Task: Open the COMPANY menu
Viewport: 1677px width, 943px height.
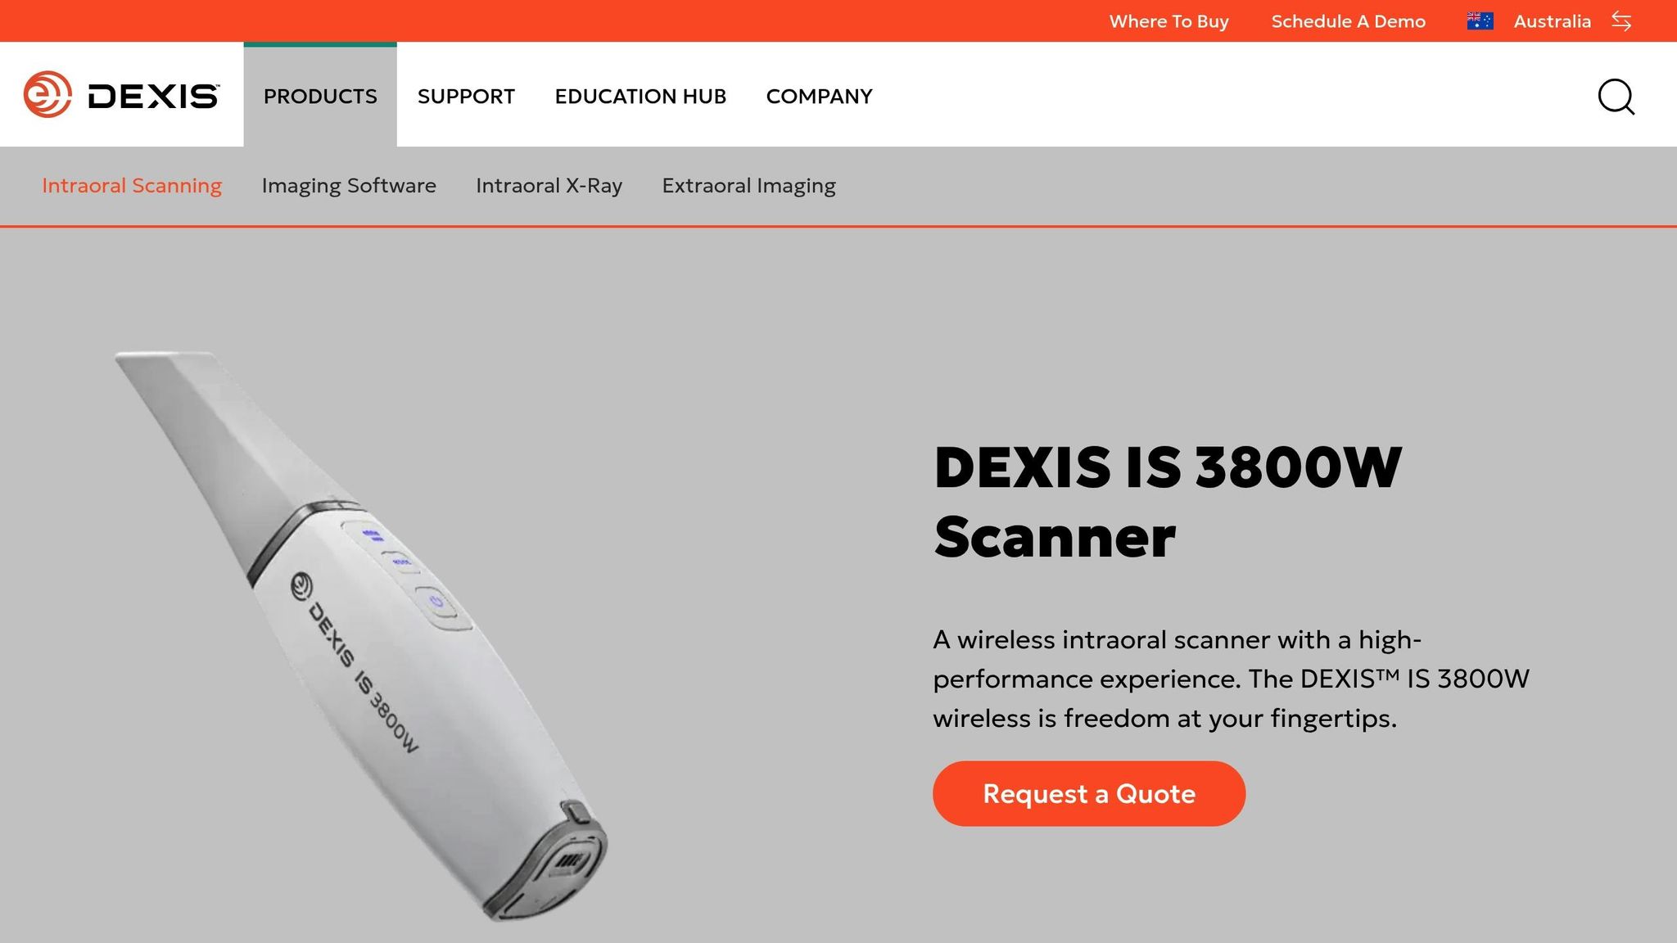Action: [x=819, y=97]
